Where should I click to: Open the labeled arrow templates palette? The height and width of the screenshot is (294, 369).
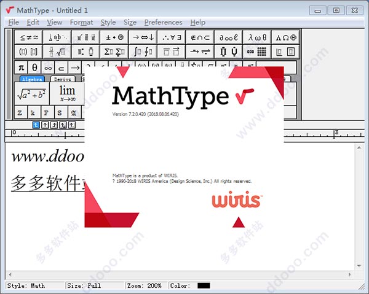[x=200, y=52]
